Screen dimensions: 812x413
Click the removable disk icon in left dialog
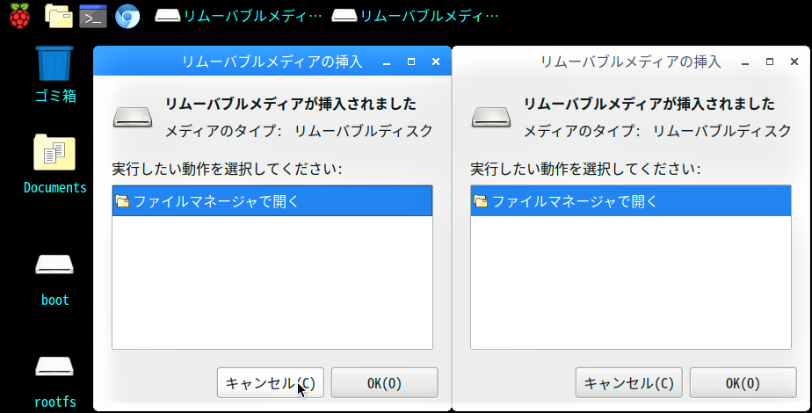(x=133, y=117)
